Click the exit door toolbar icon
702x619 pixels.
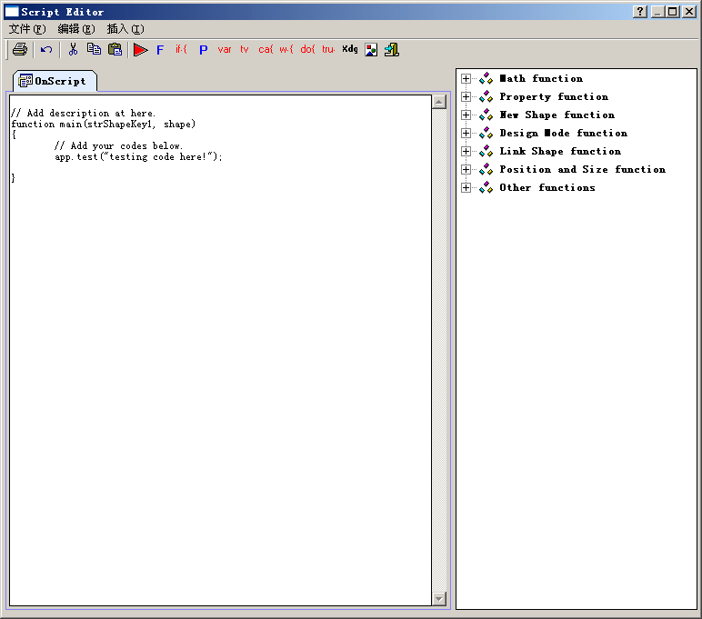coord(392,50)
